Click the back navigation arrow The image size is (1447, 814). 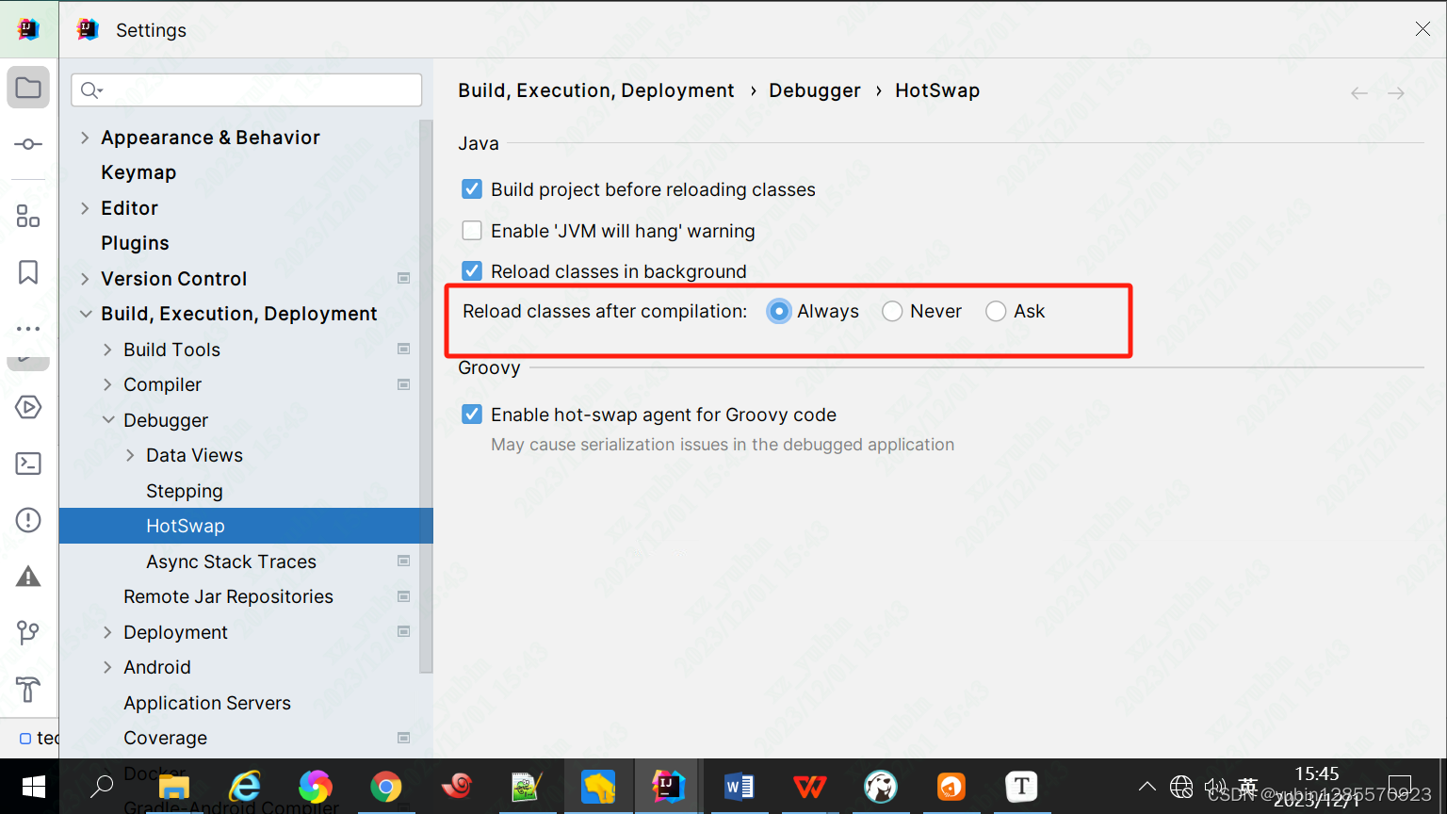click(1358, 92)
